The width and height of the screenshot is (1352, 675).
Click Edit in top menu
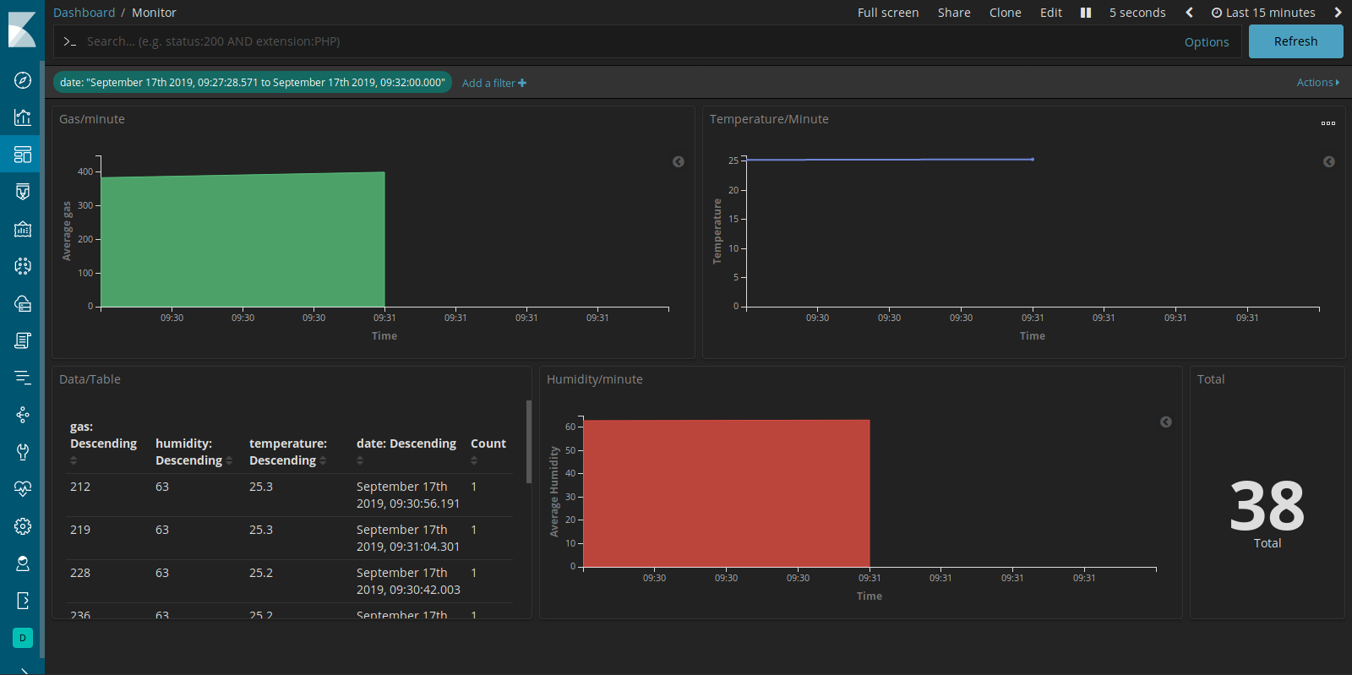coord(1051,13)
